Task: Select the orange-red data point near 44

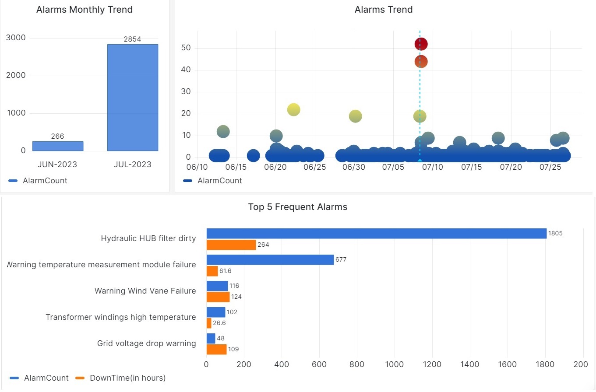Action: pos(421,62)
